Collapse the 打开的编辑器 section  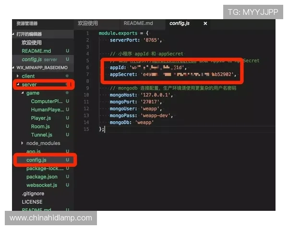(x=29, y=34)
